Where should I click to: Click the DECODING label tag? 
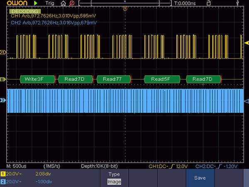click(24, 11)
